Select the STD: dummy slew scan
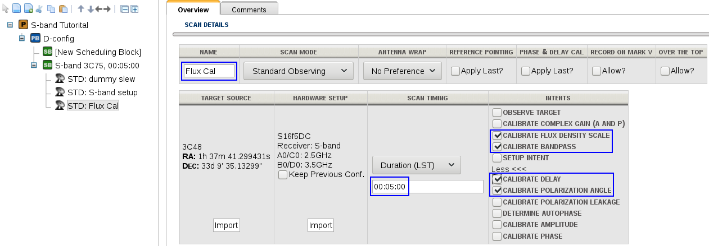 pyautogui.click(x=101, y=79)
